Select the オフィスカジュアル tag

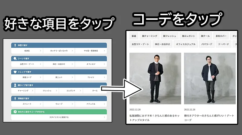[186, 44]
